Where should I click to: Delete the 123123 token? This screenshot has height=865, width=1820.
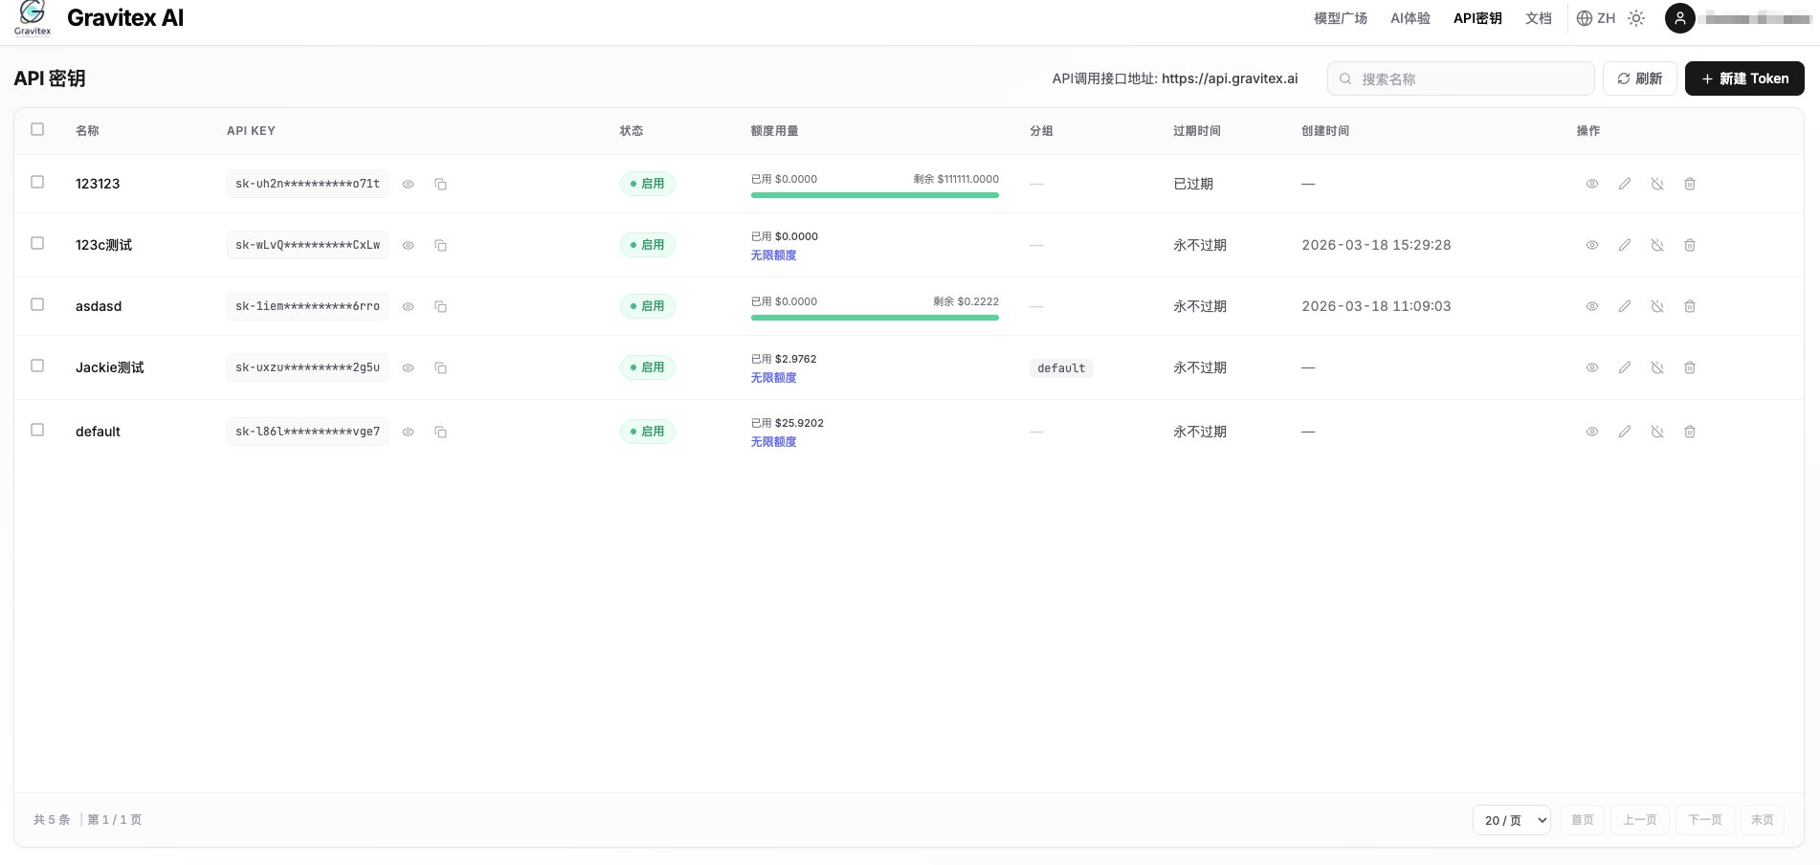click(x=1690, y=184)
